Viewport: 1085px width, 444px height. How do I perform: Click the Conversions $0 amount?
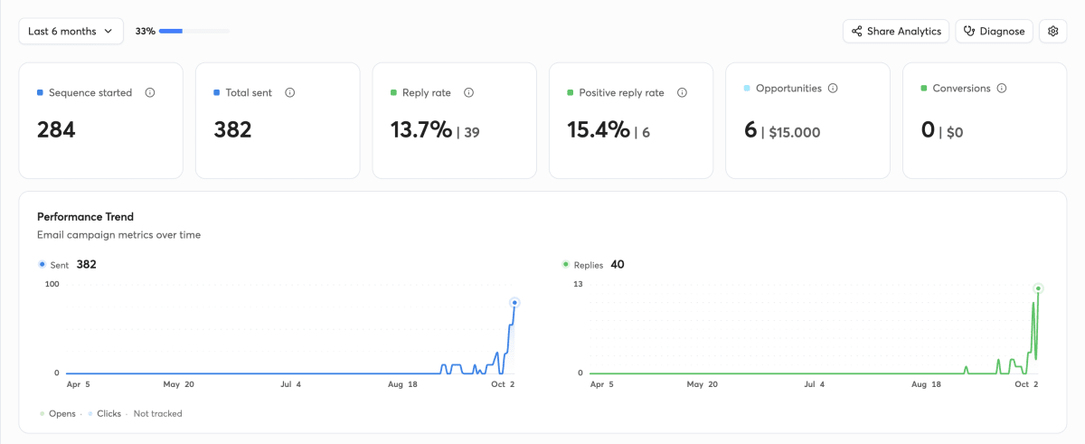click(x=954, y=132)
